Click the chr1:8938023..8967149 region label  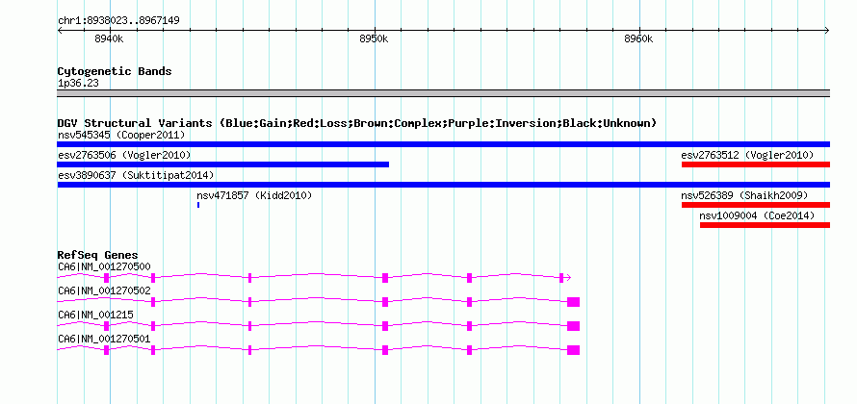(x=118, y=21)
